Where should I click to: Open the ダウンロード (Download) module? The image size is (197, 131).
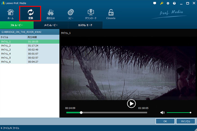tap(91, 14)
